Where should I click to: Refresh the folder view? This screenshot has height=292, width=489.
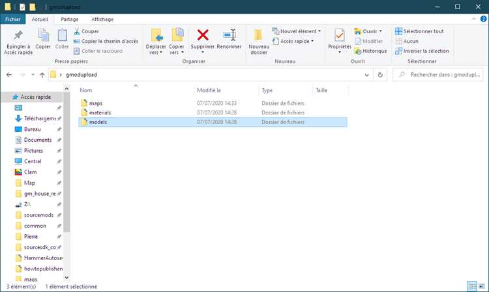point(380,75)
